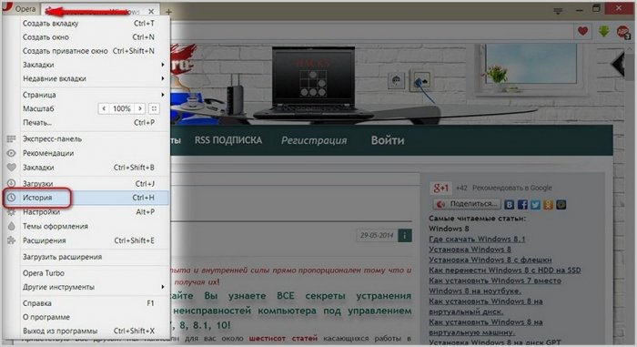Click the gear icon beside Настройки

[x=11, y=212]
